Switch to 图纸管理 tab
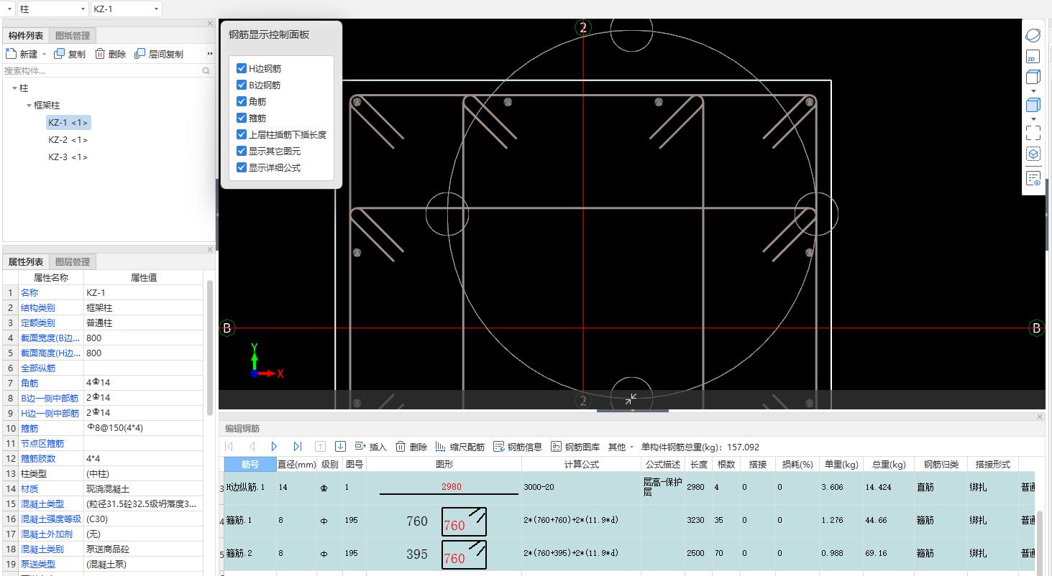The width and height of the screenshot is (1052, 576). tap(73, 36)
